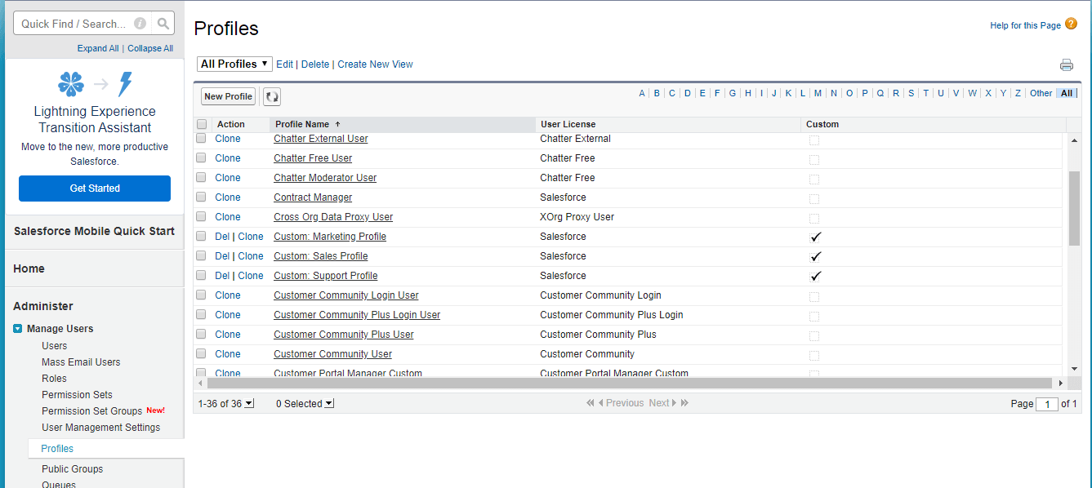Tick the select-all checkbox in header row
1092x488 pixels.
pos(202,124)
